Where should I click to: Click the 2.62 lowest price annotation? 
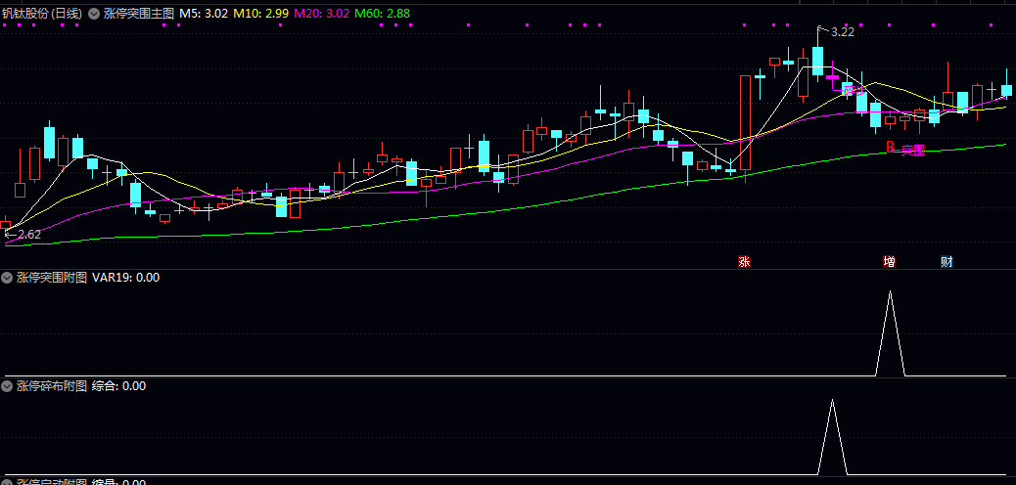pos(29,235)
